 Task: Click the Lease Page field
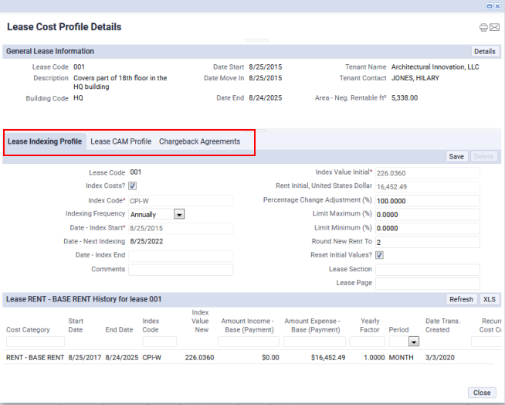pyautogui.click(x=428, y=284)
